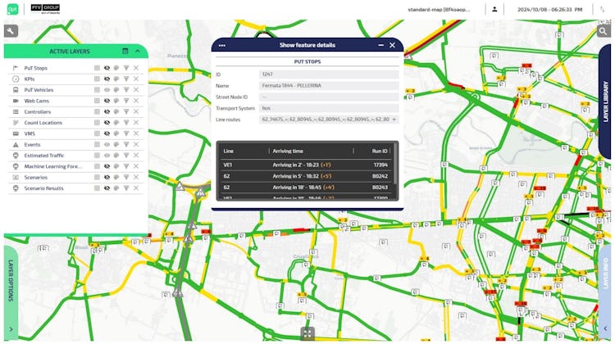
Task: Toggle visibility of Events layer
Action: pos(107,145)
